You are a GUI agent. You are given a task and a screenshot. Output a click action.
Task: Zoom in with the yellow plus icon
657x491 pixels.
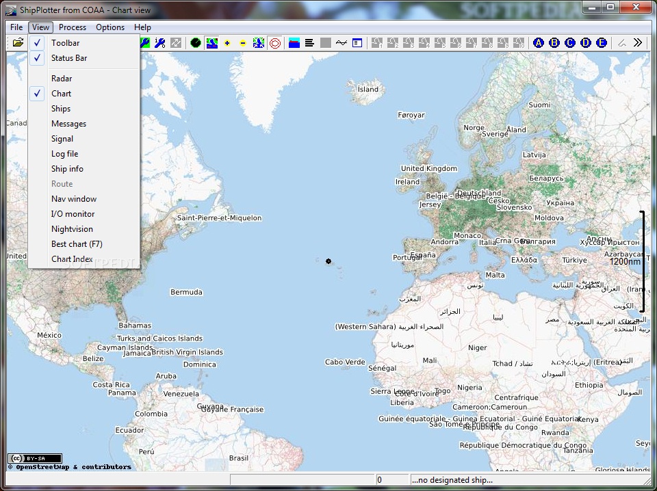point(227,42)
